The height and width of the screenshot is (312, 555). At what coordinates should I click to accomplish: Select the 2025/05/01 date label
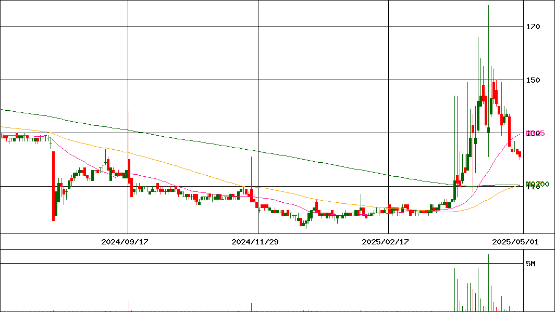(x=515, y=242)
